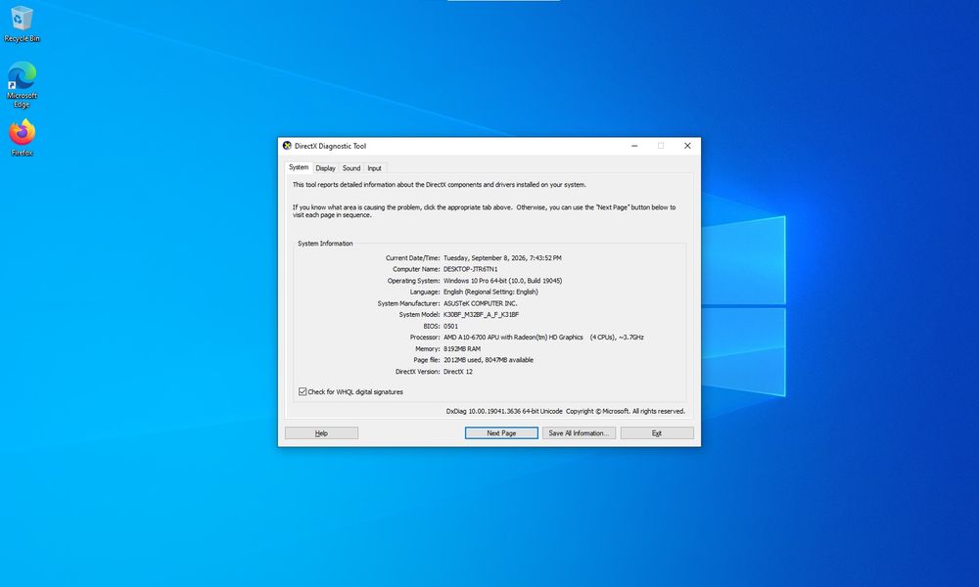Click the AMD A10-6700 APU processor value
This screenshot has height=587, width=979.
point(543,338)
